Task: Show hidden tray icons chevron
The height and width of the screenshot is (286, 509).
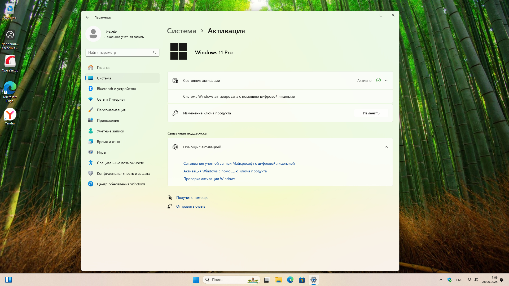Action: 441,280
